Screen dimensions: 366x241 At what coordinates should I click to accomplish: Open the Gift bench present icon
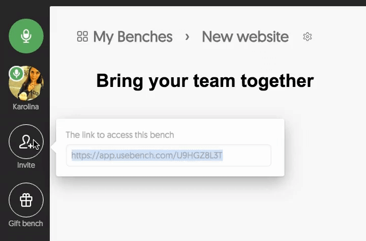click(26, 200)
